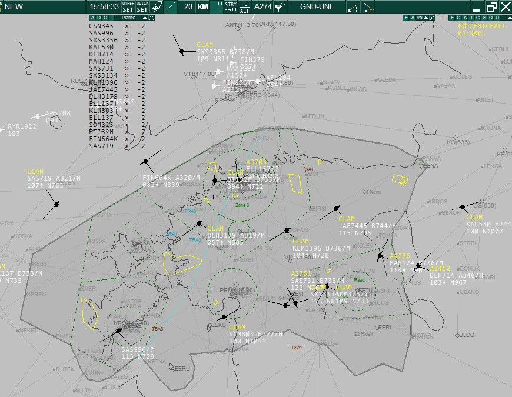Open the OTHER SET settings menu

(128, 7)
